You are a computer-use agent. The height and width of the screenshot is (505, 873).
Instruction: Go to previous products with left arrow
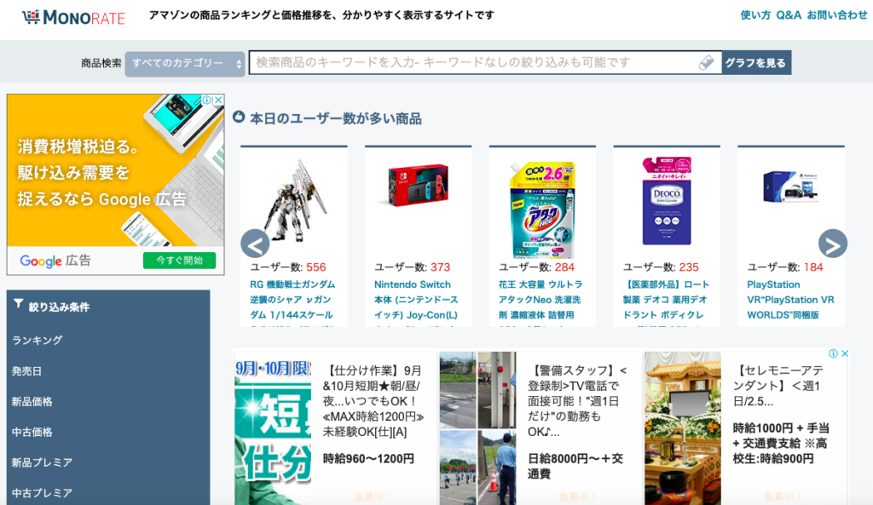255,244
